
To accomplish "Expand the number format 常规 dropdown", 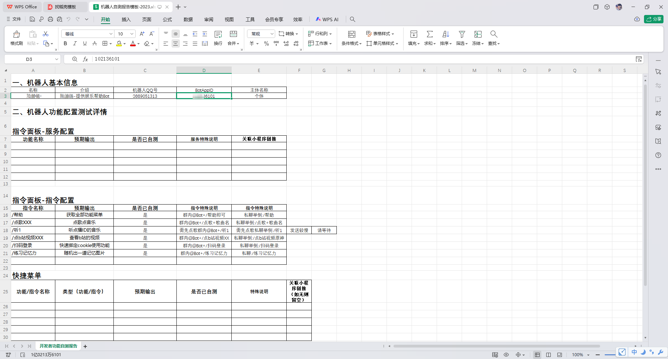I will (x=272, y=34).
